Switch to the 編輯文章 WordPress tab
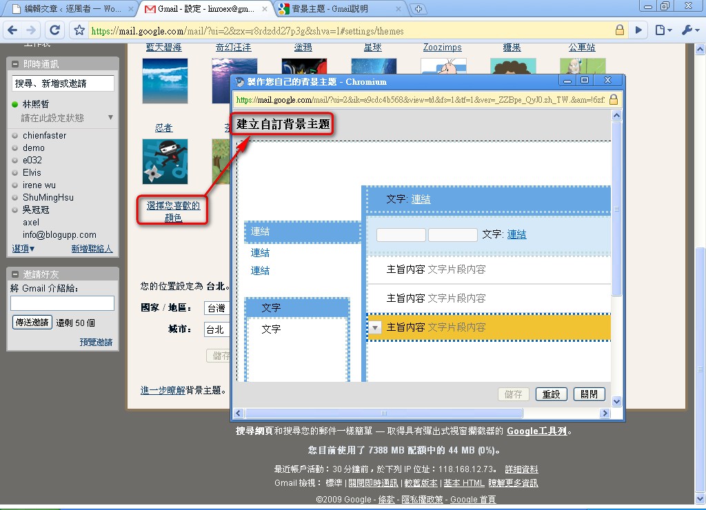Viewport: 706px width, 510px height. click(68, 8)
